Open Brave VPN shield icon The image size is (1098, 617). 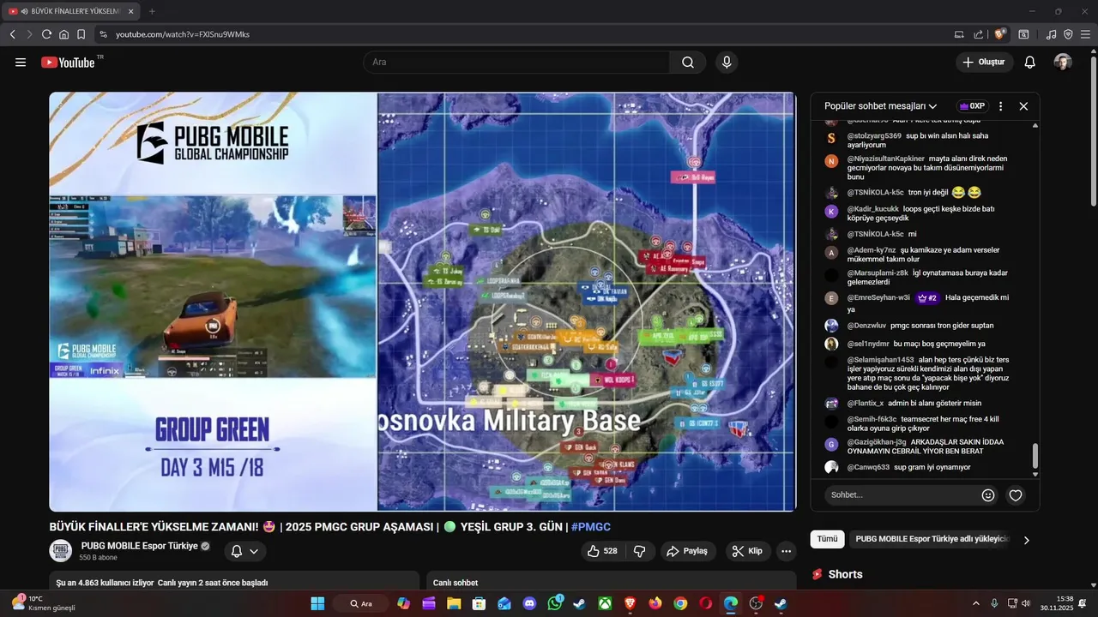1068,34
